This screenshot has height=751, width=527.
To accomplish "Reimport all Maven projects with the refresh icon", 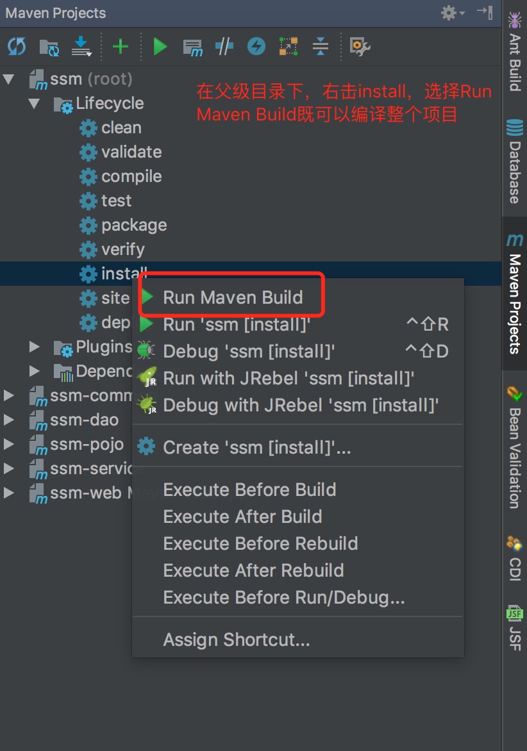I will coord(16,46).
